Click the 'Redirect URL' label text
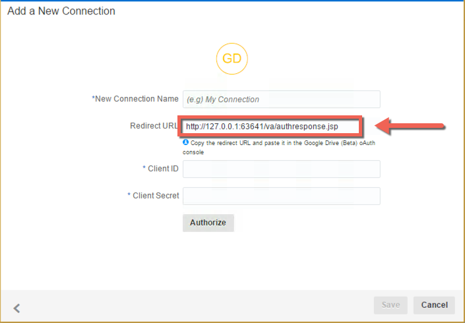 pos(154,126)
